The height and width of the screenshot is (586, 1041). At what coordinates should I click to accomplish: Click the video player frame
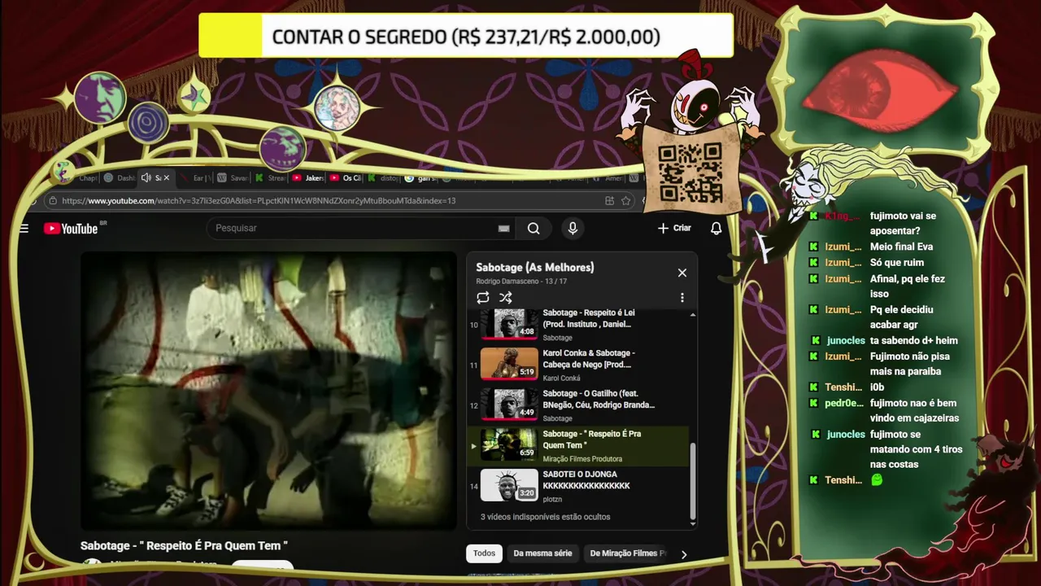coord(268,391)
